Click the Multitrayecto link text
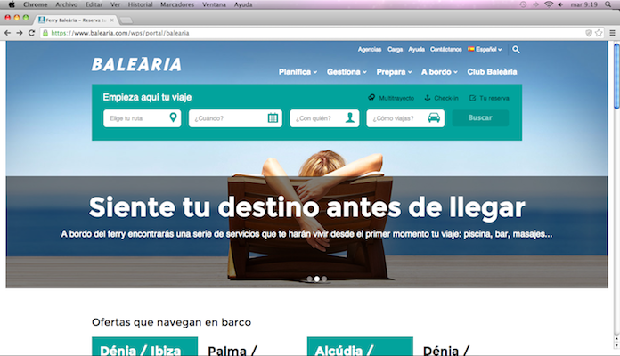This screenshot has width=620, height=356. [396, 98]
